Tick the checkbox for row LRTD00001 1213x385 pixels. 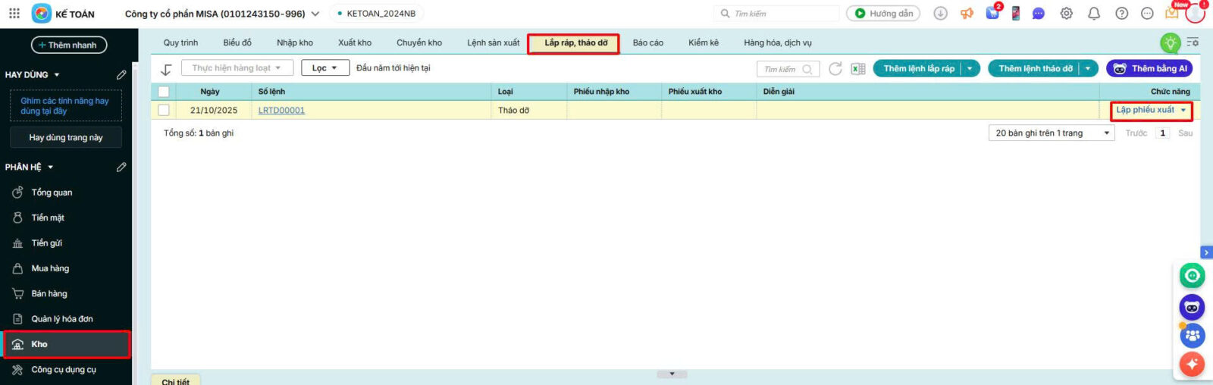(164, 110)
